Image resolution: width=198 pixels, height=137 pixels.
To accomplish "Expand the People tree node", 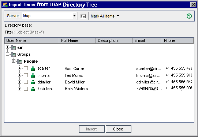I will point(14,61).
